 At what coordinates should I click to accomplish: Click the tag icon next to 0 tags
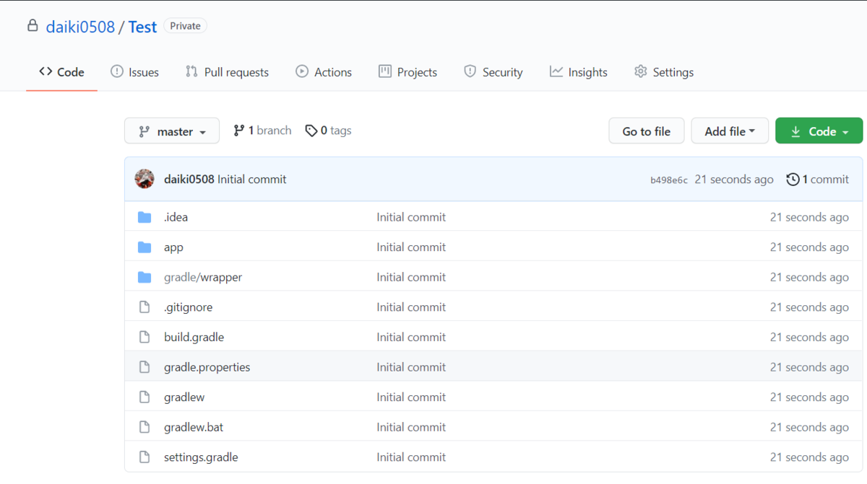311,131
